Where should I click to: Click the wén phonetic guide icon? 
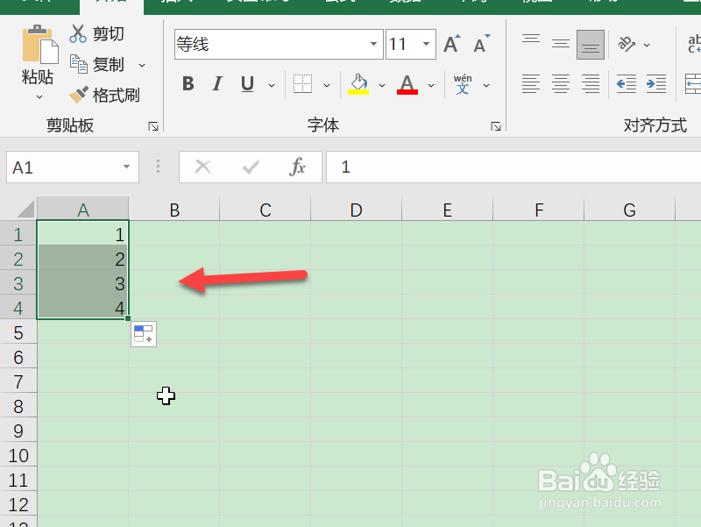coord(463,84)
